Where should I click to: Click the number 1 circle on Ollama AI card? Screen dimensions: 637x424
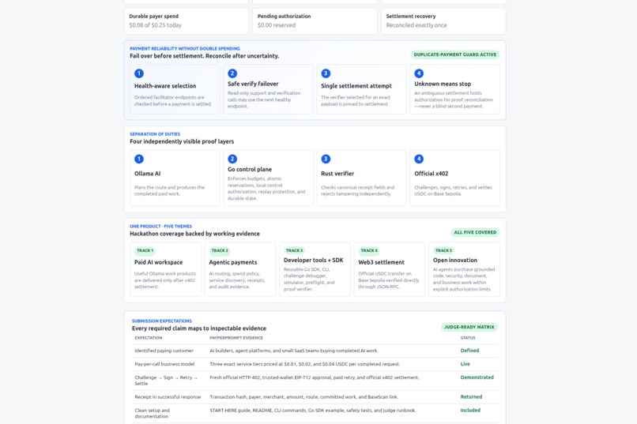(x=139, y=159)
